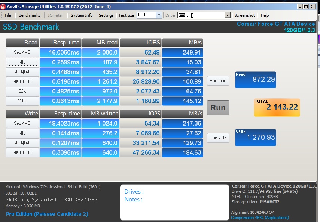Click the Anvil's Storage Utilities title bar icon
320x222 pixels.
(x=3, y=7)
